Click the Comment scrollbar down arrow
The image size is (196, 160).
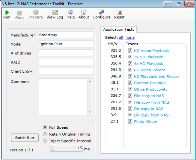90,112
